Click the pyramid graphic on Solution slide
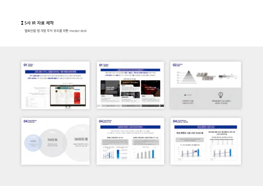This screenshot has height=186, width=263. (x=189, y=77)
